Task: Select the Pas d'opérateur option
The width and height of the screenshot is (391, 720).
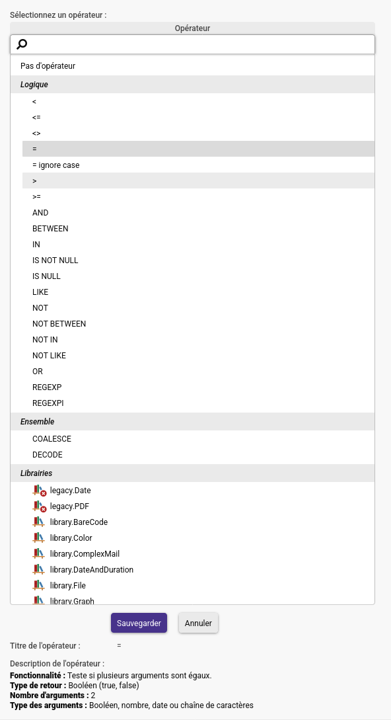Action: [192, 66]
